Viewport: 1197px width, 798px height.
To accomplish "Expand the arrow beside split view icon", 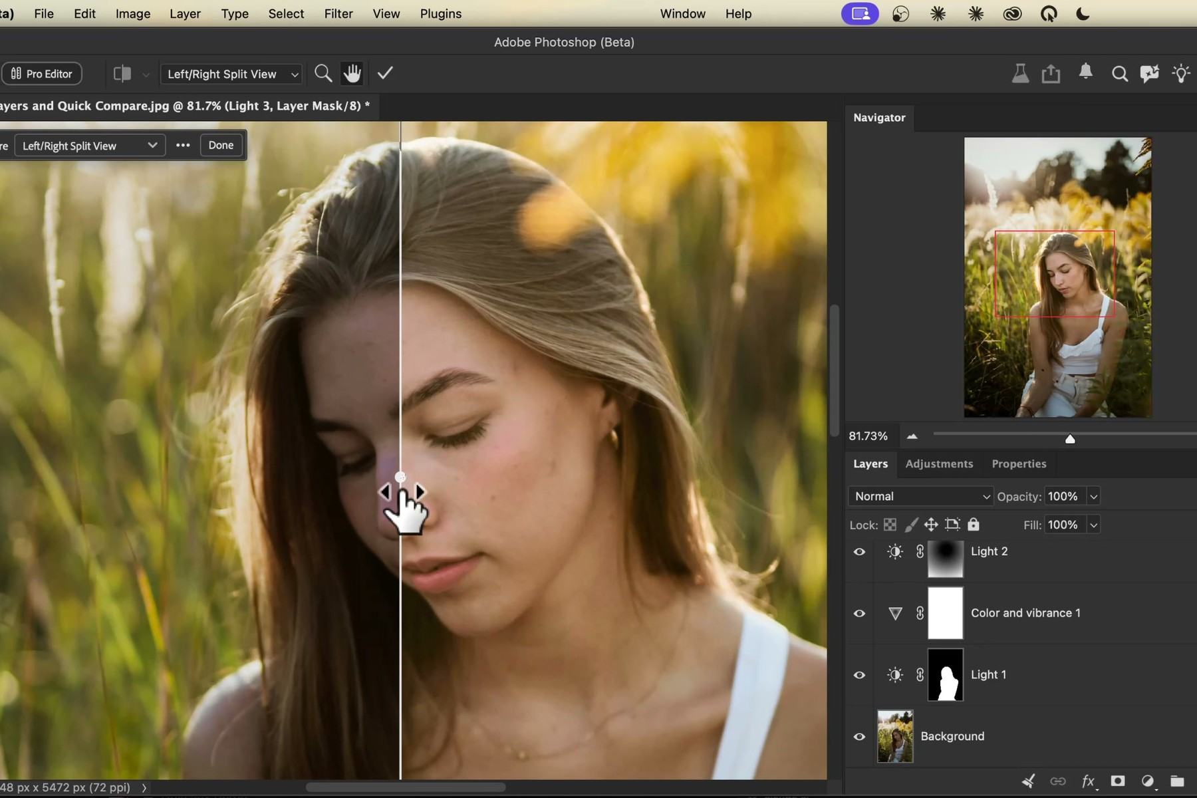I will click(146, 74).
